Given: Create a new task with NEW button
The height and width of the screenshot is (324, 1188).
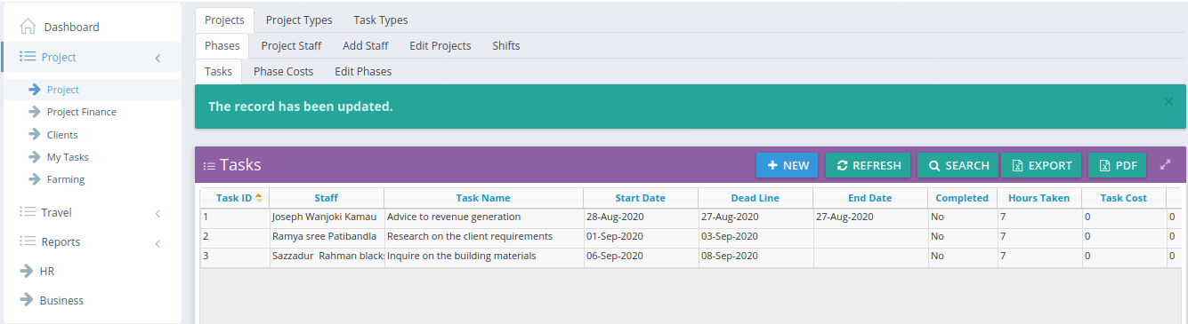Looking at the screenshot, I should coord(787,165).
